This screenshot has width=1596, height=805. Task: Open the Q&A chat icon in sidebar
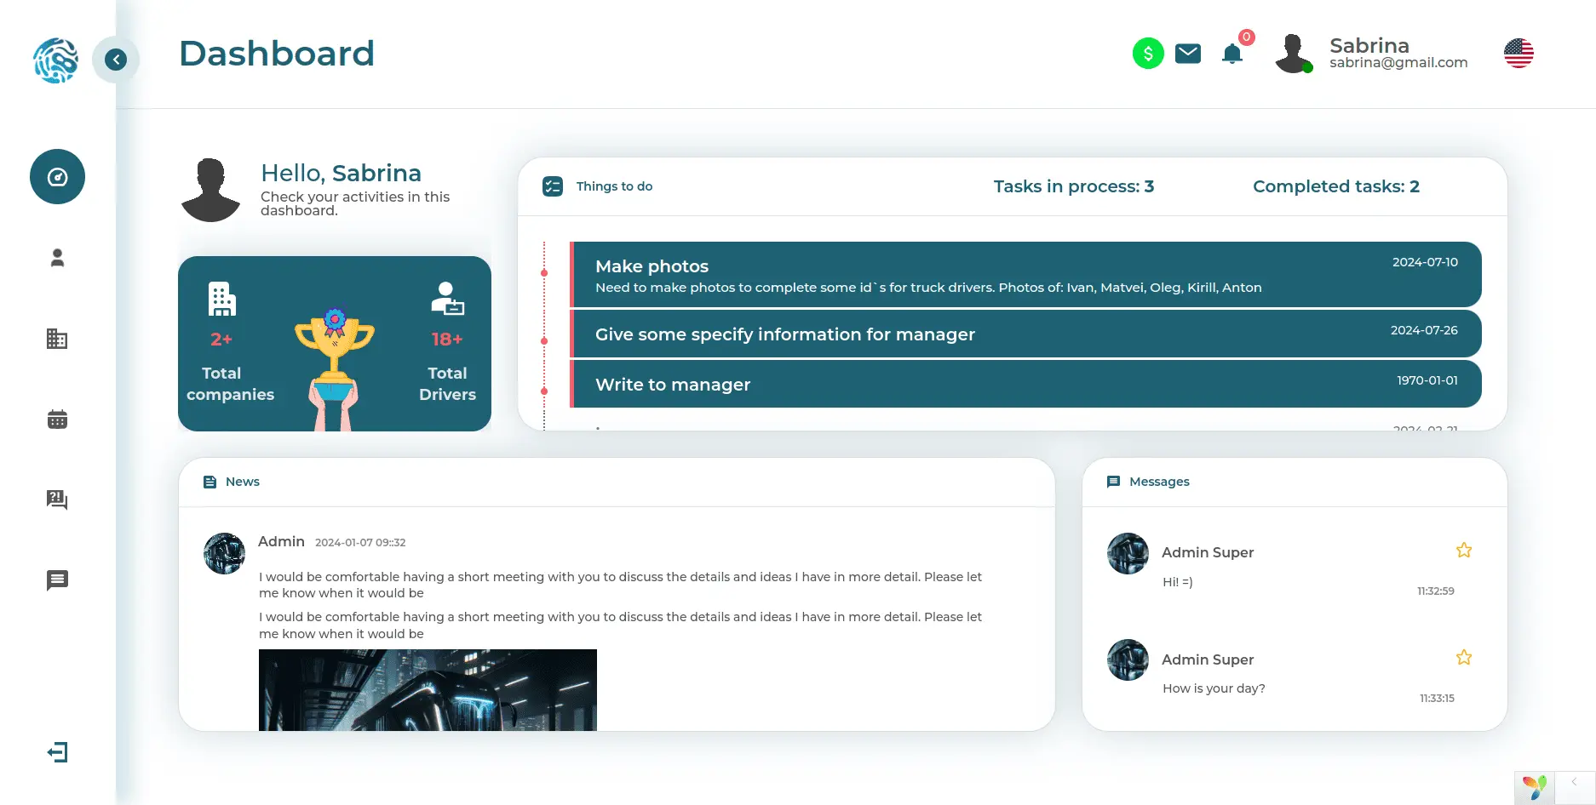(57, 500)
